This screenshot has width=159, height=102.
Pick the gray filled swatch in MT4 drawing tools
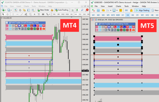point(13,26)
